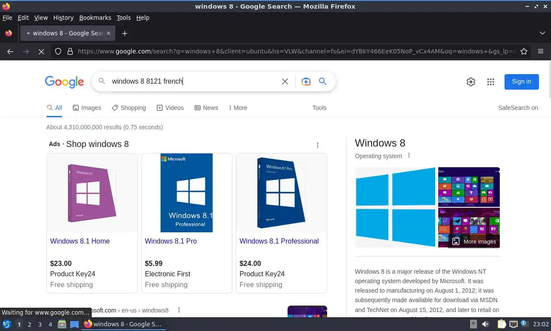551x331 pixels.
Task: Open SafeSearch on settings
Action: (x=518, y=108)
